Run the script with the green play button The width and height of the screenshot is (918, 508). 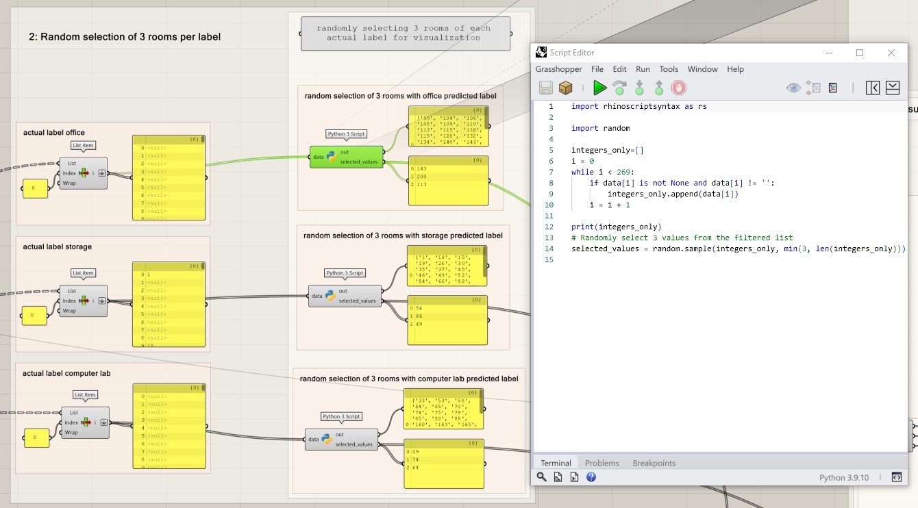coord(599,88)
